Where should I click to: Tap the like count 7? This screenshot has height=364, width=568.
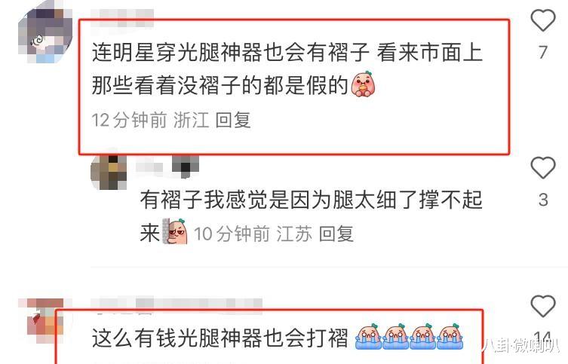tap(542, 53)
